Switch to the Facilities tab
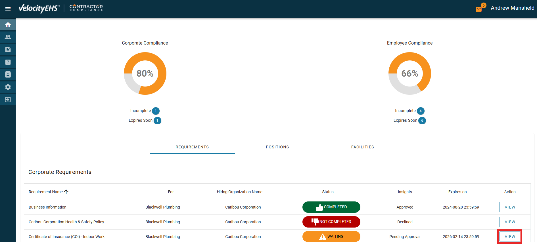Viewport: 537px width, 244px height. tap(362, 147)
